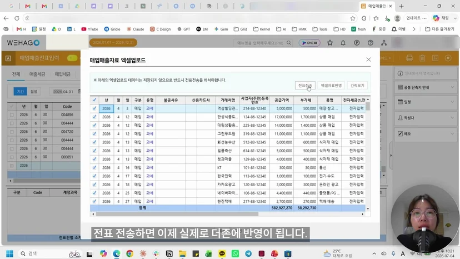Click the 전표전송 button
The height and width of the screenshot is (259, 460).
[x=305, y=86]
